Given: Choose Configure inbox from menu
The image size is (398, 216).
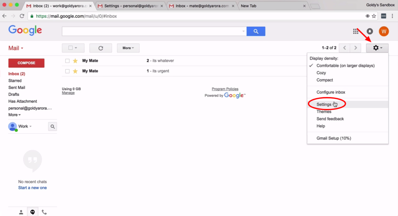Looking at the screenshot, I should pos(331,92).
